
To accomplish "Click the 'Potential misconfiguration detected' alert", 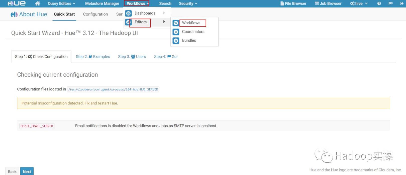I will click(203, 103).
